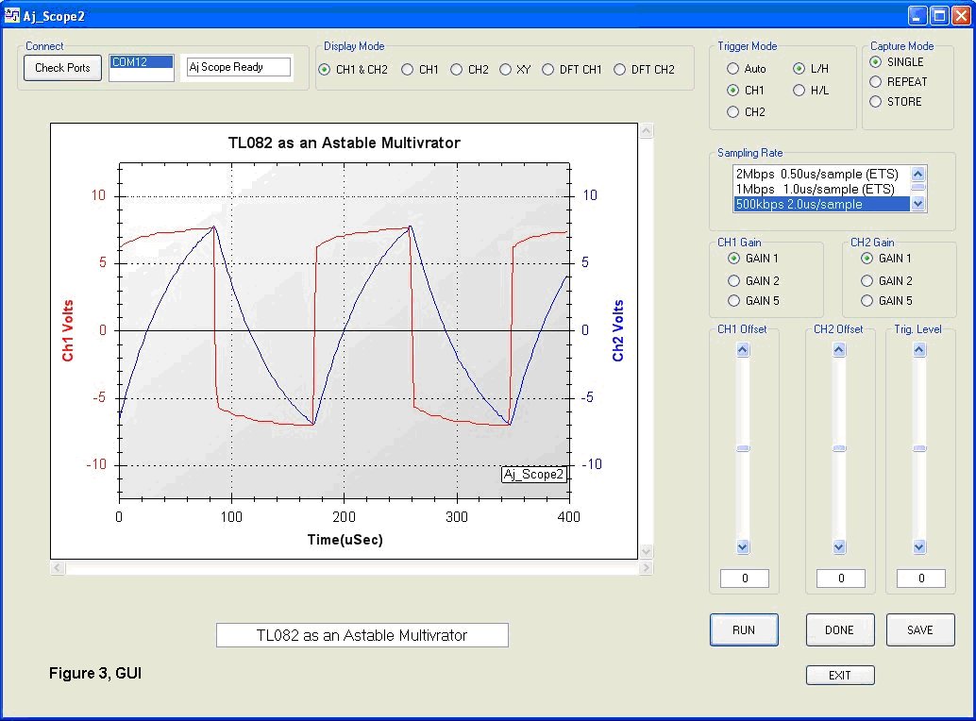Click the up arrow on Trig. Level slider
The height and width of the screenshot is (721, 976).
[x=918, y=349]
